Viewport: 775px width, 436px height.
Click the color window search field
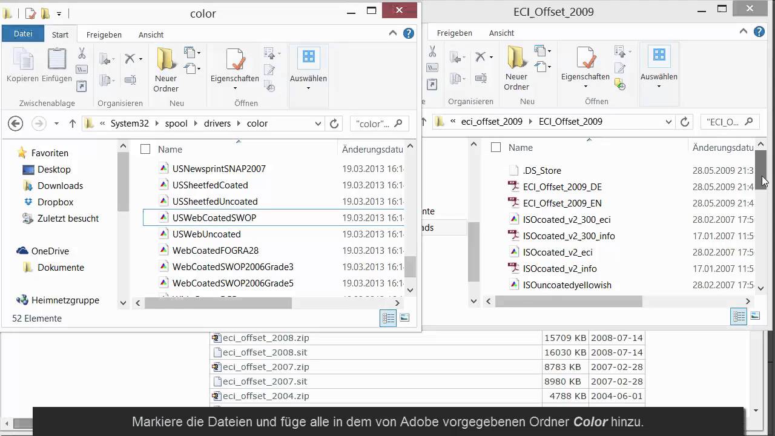pyautogui.click(x=379, y=124)
